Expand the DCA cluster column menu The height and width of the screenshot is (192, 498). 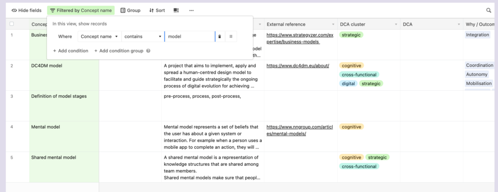point(396,24)
